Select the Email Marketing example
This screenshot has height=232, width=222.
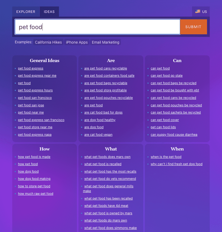105,42
